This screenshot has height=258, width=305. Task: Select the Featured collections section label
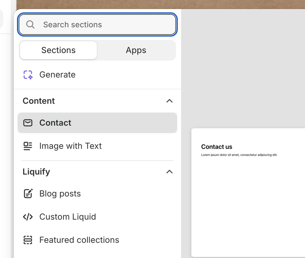79,240
